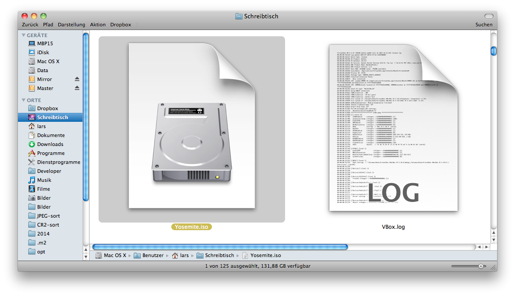Click the sidebar vertical scrollbar thumb

(x=86, y=117)
